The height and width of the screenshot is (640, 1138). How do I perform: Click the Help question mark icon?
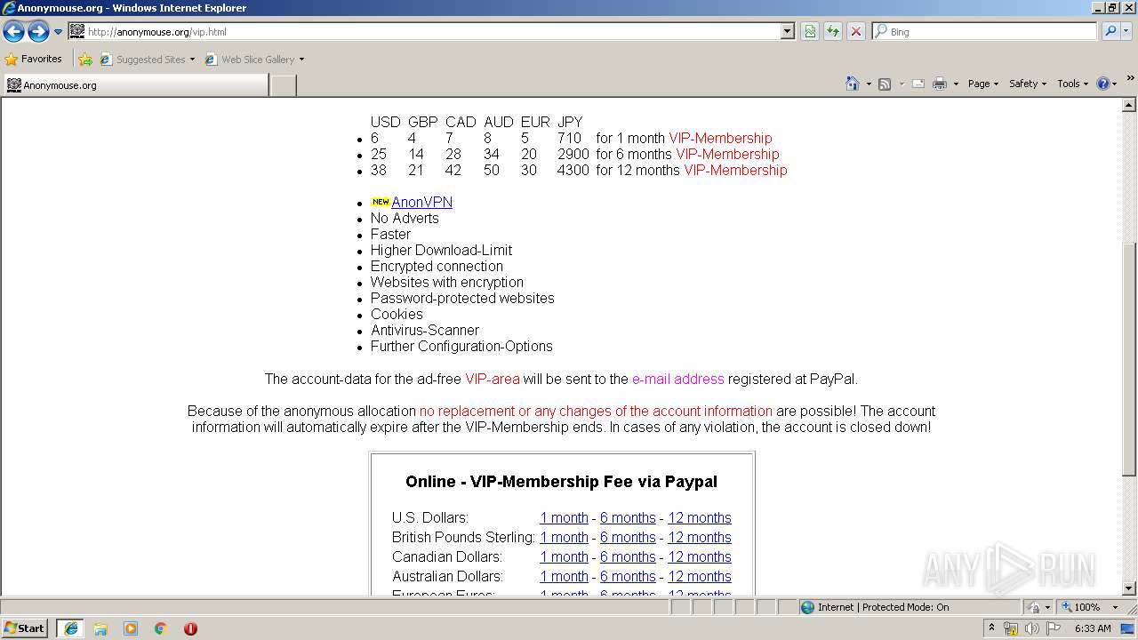click(1103, 84)
